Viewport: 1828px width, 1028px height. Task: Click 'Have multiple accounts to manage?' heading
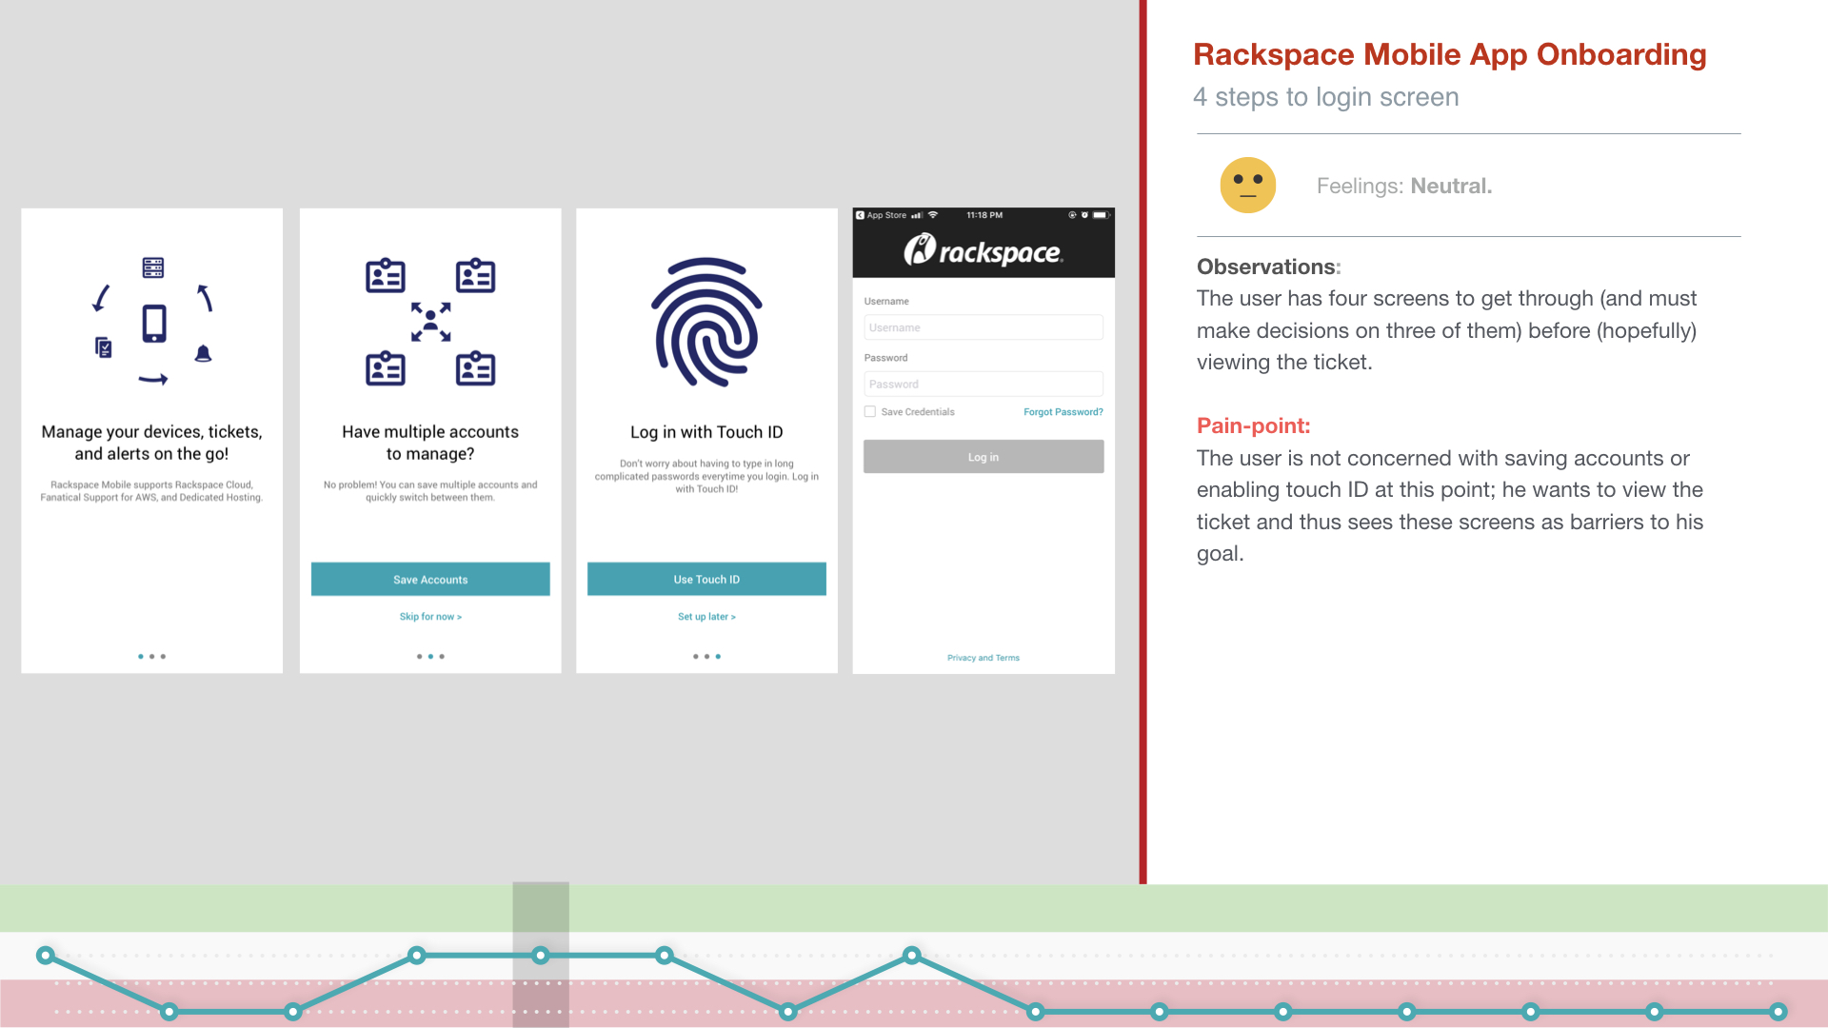click(x=430, y=443)
